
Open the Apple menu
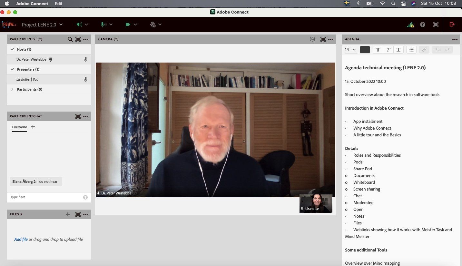click(7, 4)
